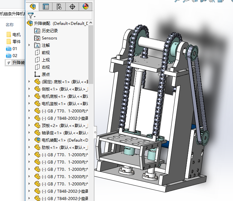The image size is (233, 201).
Task: Select the 前视 plane icon
Action: click(37, 52)
